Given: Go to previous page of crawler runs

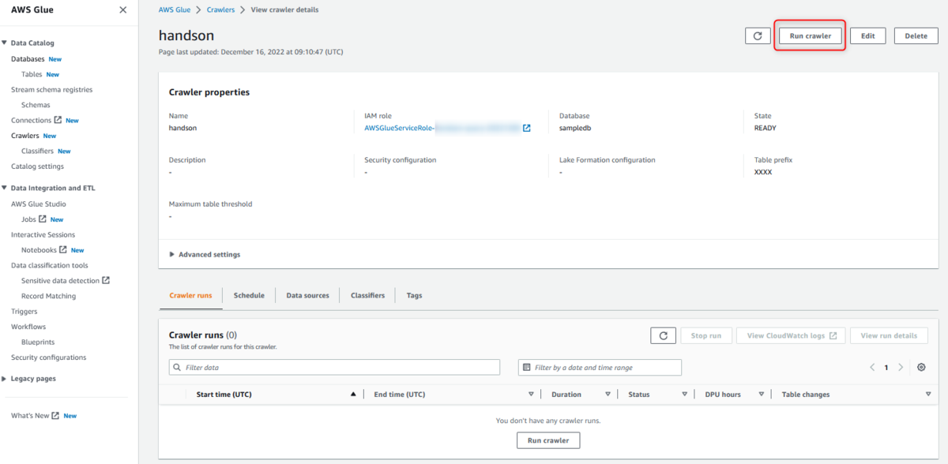Looking at the screenshot, I should 872,368.
